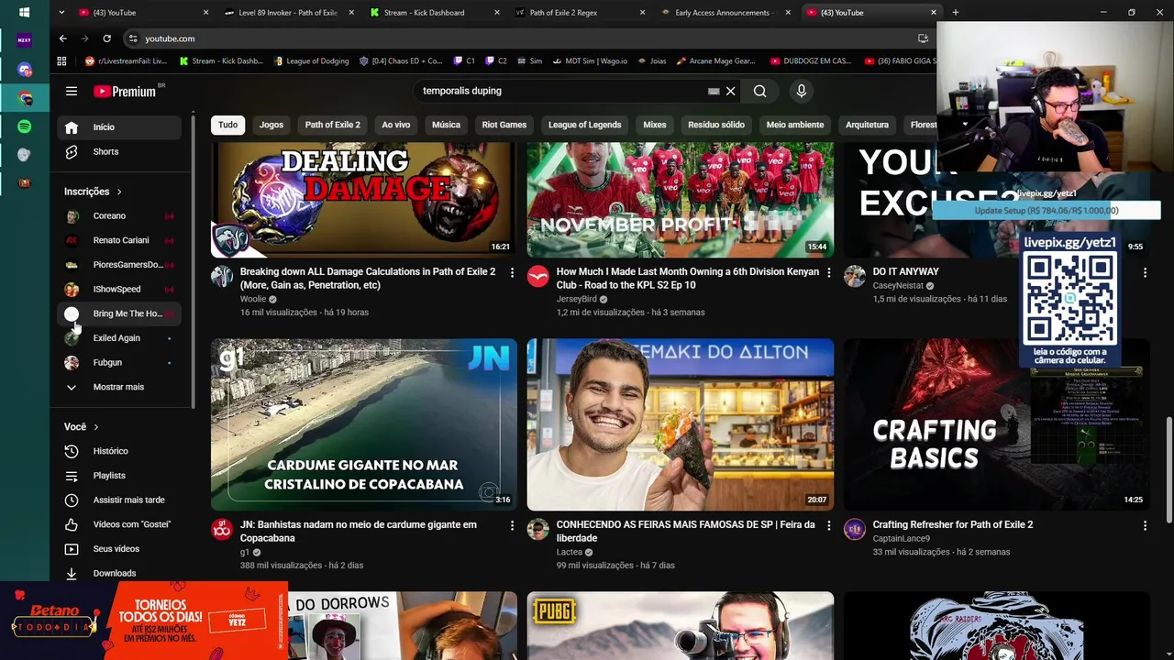This screenshot has height=660, width=1174.
Task: Open IShowSpeed subscription channel
Action: 119,290
